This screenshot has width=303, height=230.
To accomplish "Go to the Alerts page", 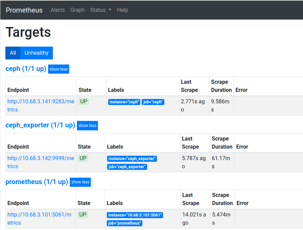I will pos(58,10).
